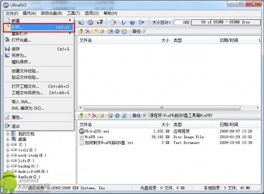Click rename icon in local pane toolbar
264x194 pixels.
[x=101, y=116]
